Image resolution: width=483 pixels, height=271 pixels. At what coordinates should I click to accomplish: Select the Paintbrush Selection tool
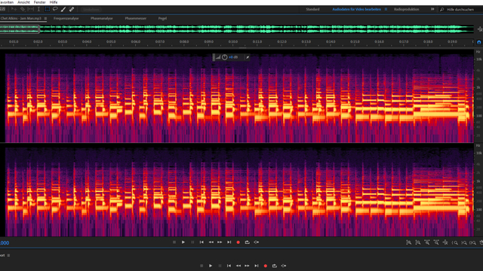pyautogui.click(x=63, y=9)
